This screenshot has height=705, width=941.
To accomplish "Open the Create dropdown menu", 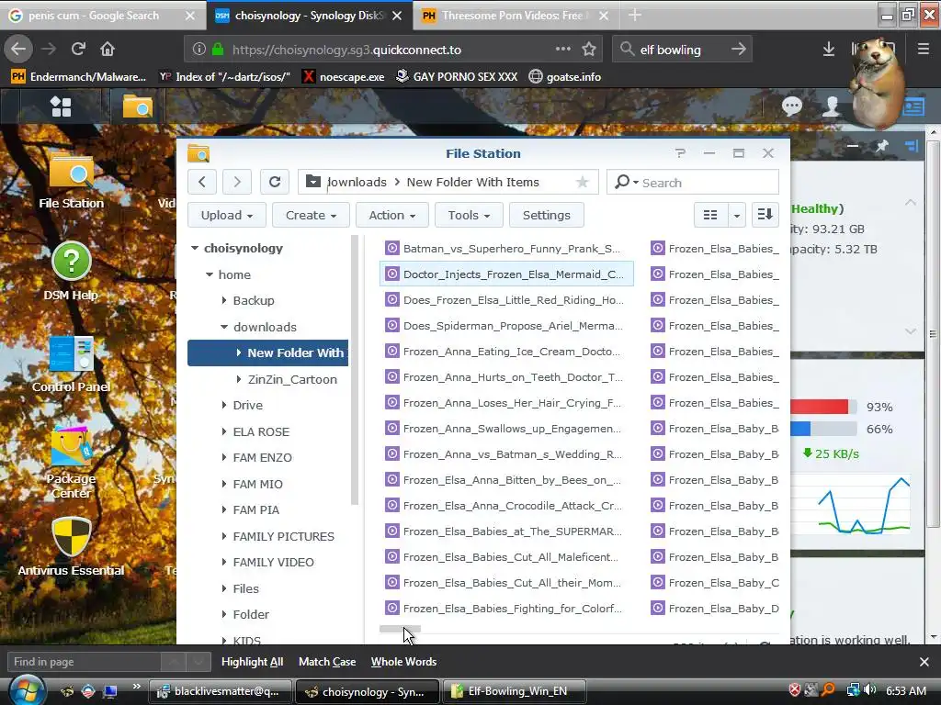I will [311, 215].
